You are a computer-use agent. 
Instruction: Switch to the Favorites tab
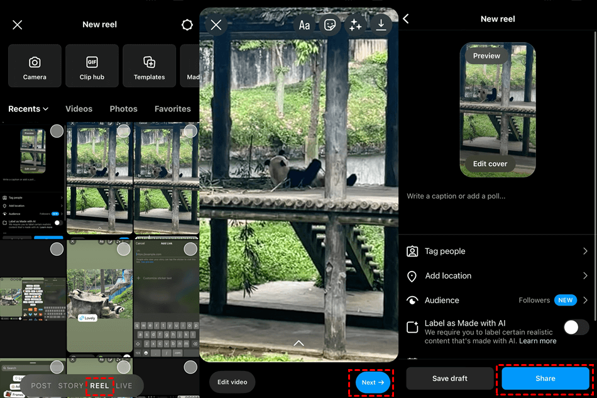[x=172, y=109]
